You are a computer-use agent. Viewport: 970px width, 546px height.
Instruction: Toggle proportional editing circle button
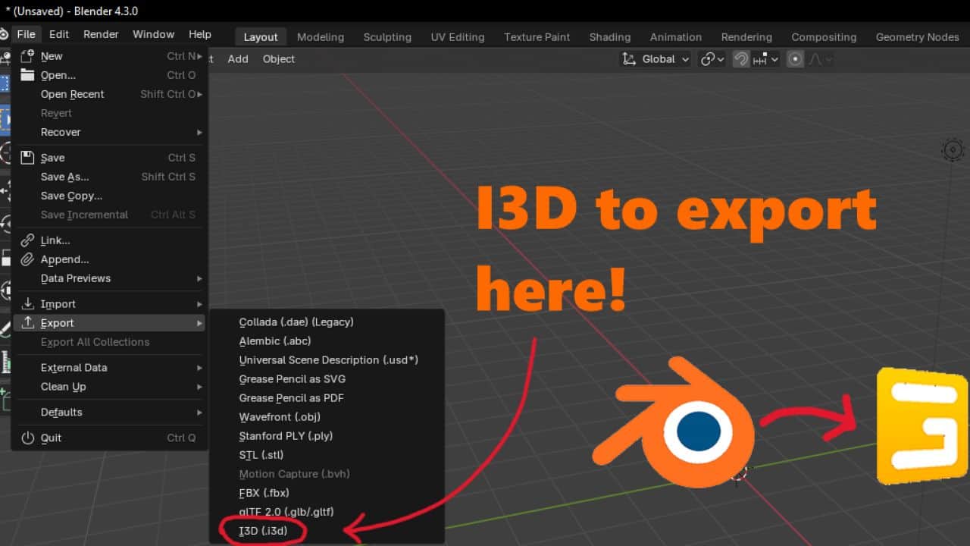795,59
